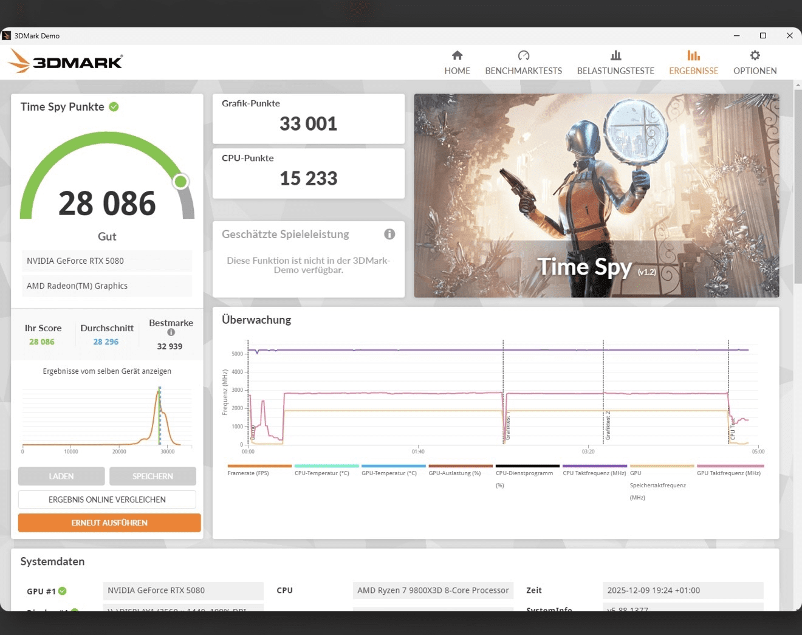Click the LADEN button
This screenshot has height=635, width=802.
[61, 476]
